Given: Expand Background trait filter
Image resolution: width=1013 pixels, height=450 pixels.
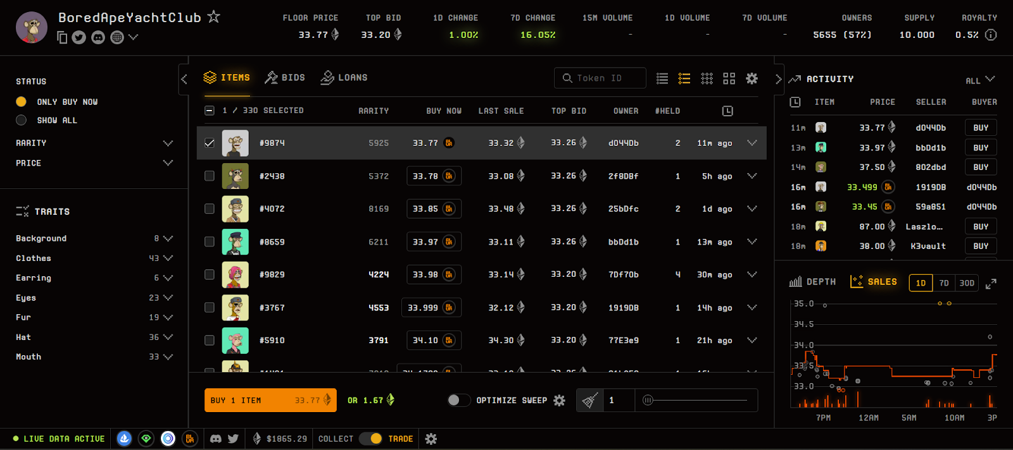Looking at the screenshot, I should [168, 238].
